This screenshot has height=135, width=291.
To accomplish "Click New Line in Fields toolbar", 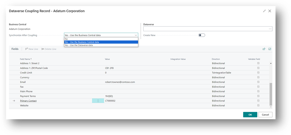I will [32, 49].
